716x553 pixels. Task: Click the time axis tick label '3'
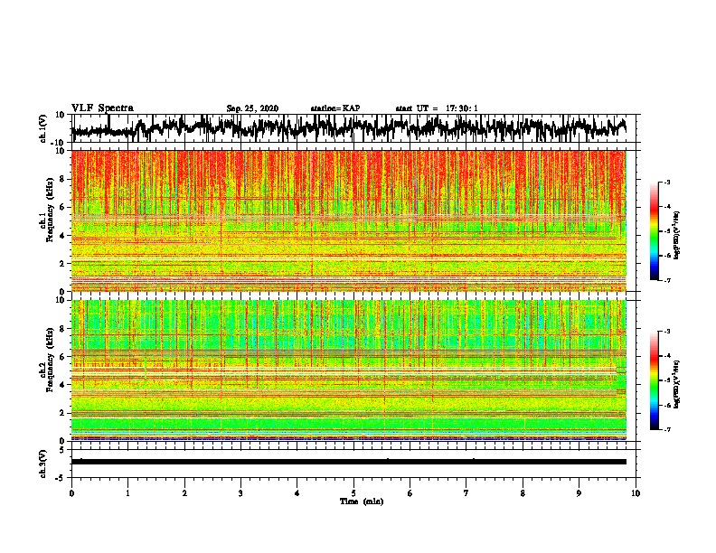(240, 493)
